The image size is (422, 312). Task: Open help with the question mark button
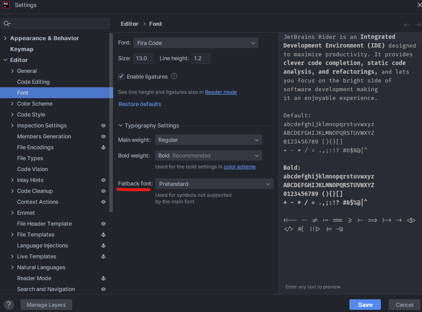tap(9, 305)
